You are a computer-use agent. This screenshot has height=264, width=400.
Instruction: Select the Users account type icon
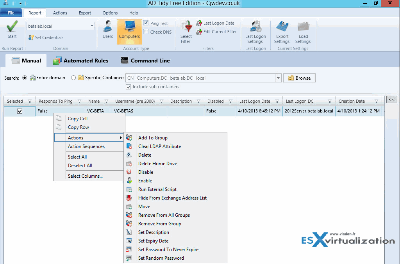coord(108,26)
